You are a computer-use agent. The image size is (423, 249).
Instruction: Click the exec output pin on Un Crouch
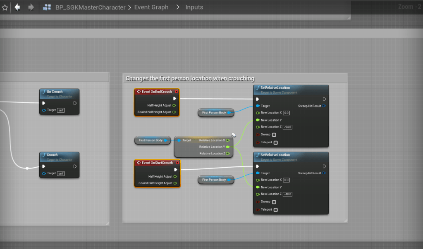[x=75, y=103]
